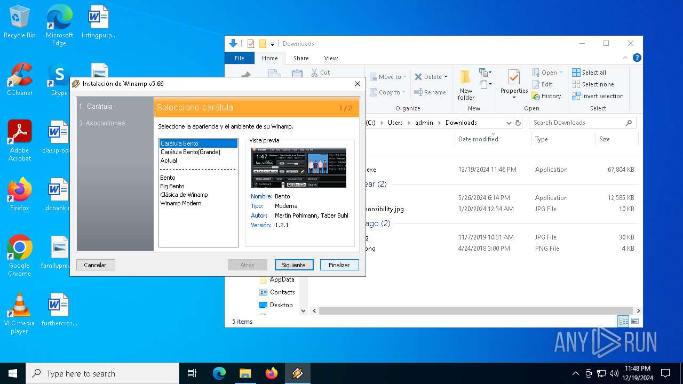Switch to large icons view button
Viewport: 683px width, 384px height.
click(634, 321)
